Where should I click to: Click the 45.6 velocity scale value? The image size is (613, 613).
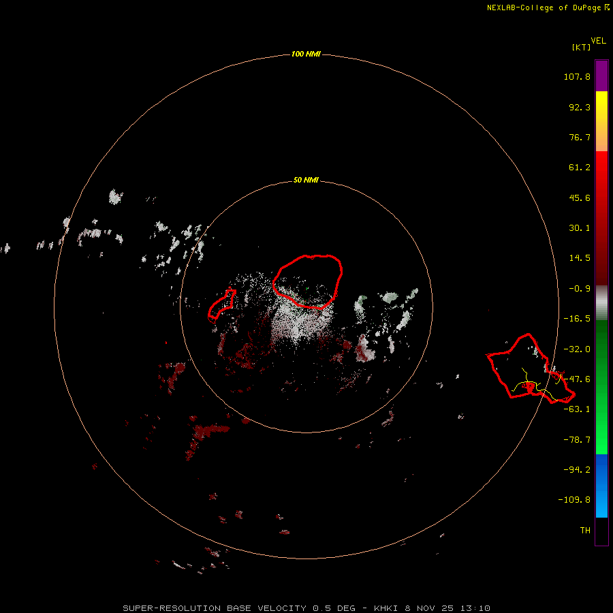(x=580, y=198)
